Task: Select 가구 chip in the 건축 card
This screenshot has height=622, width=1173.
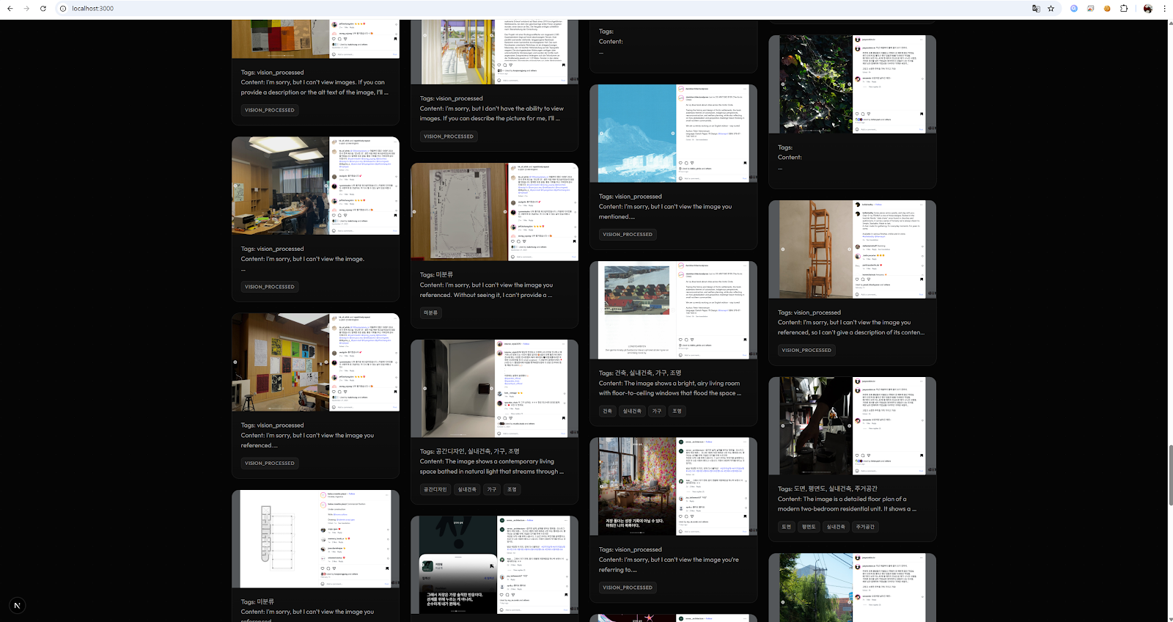Action: click(657, 411)
